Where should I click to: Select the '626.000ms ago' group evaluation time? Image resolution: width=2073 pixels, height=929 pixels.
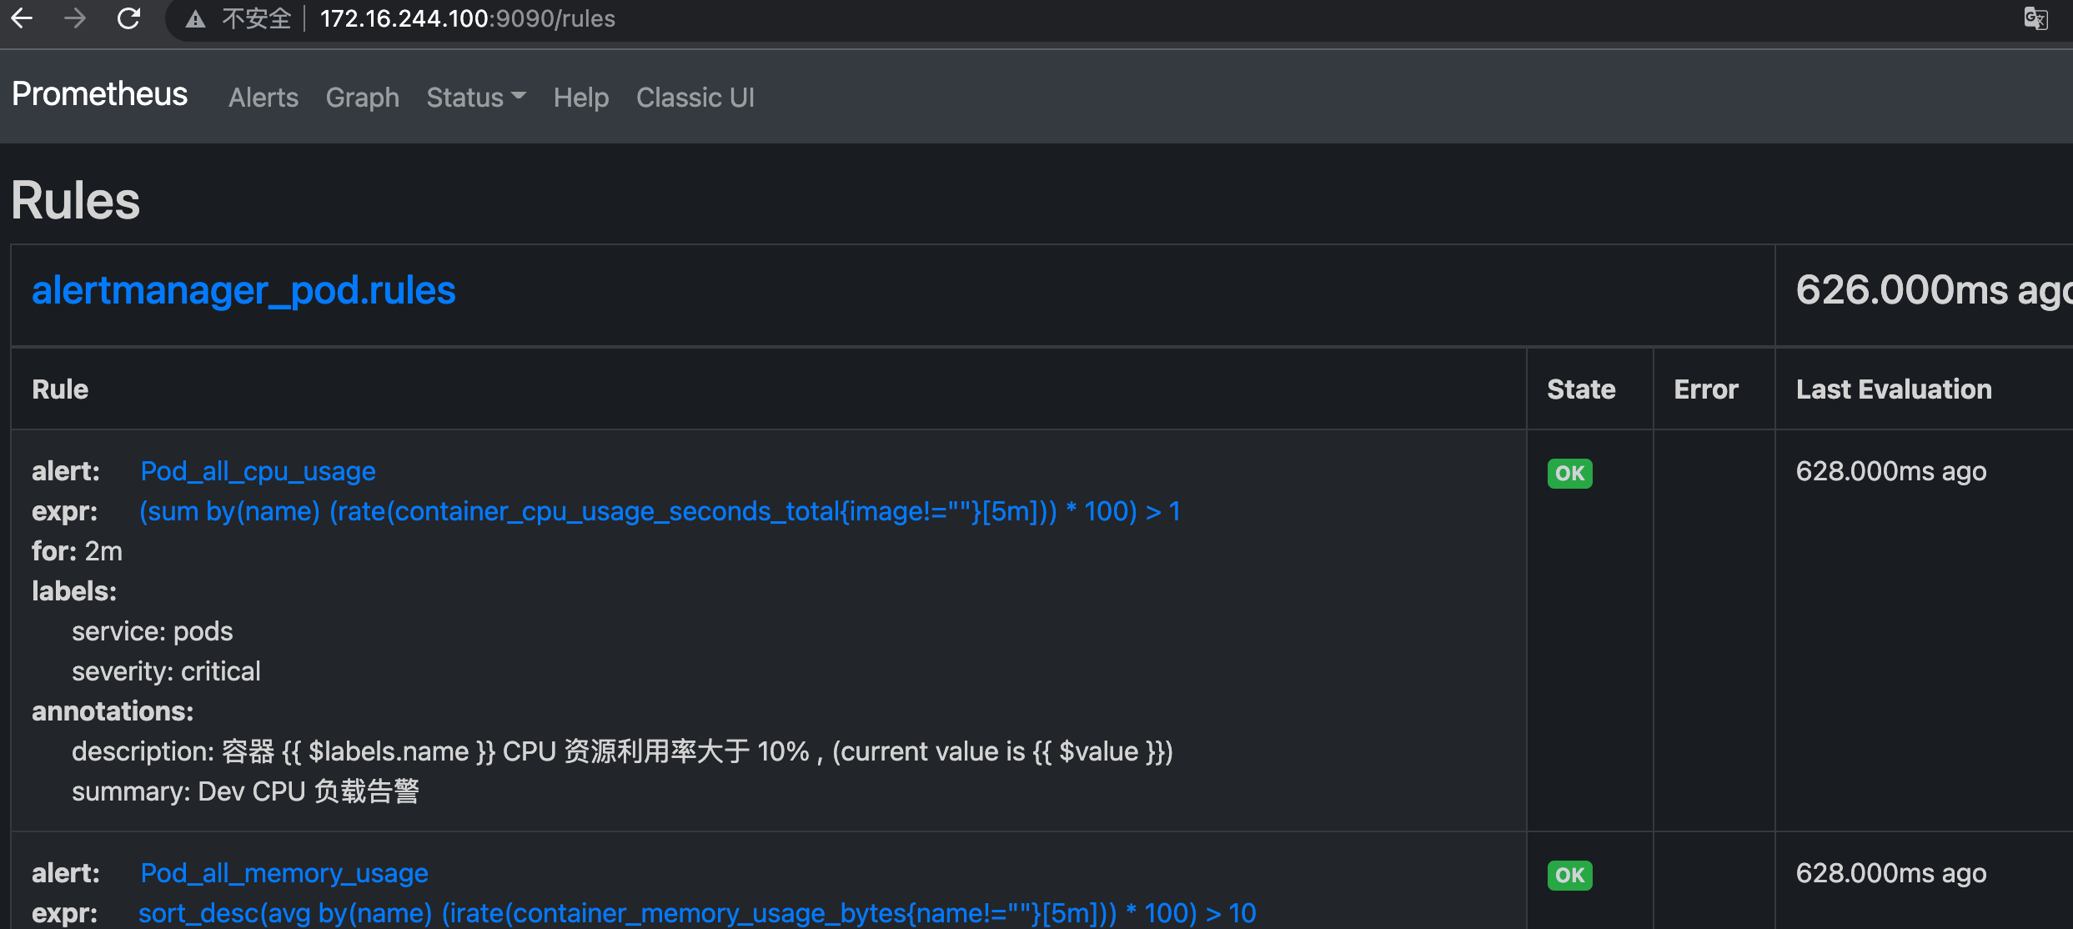[x=1934, y=290]
